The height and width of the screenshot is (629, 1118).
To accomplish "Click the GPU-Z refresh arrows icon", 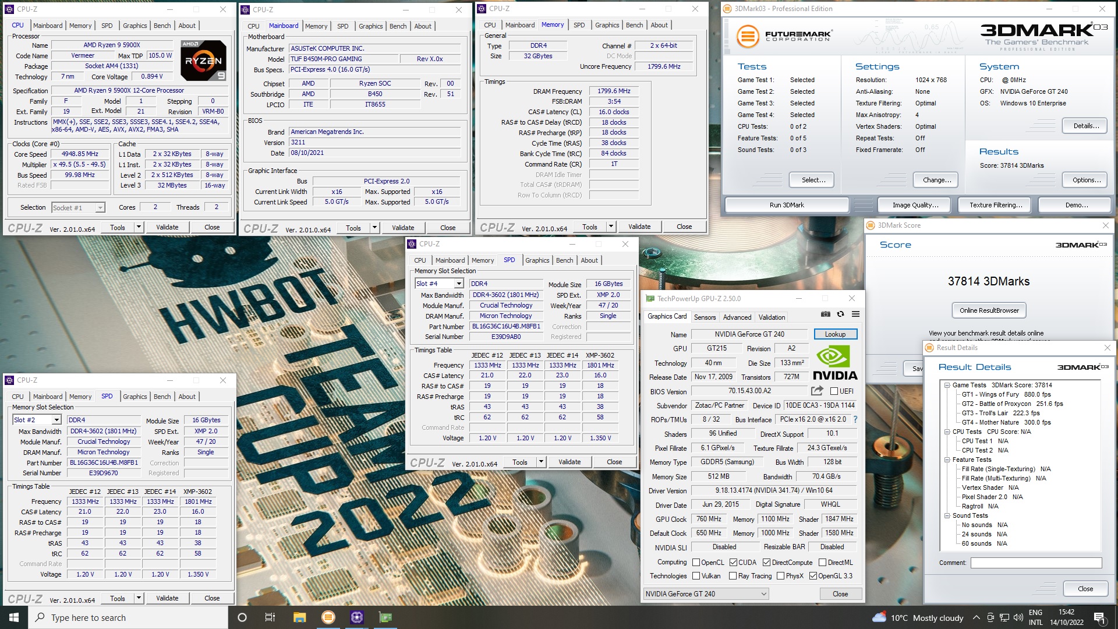I will pos(840,314).
